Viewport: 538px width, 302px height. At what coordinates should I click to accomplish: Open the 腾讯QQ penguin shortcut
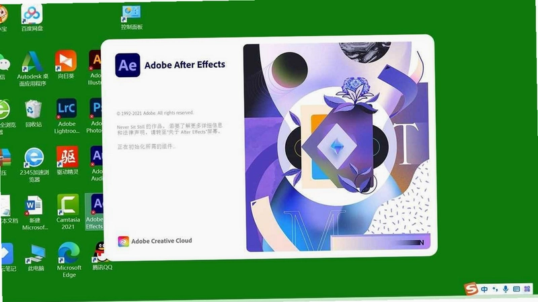tap(102, 256)
